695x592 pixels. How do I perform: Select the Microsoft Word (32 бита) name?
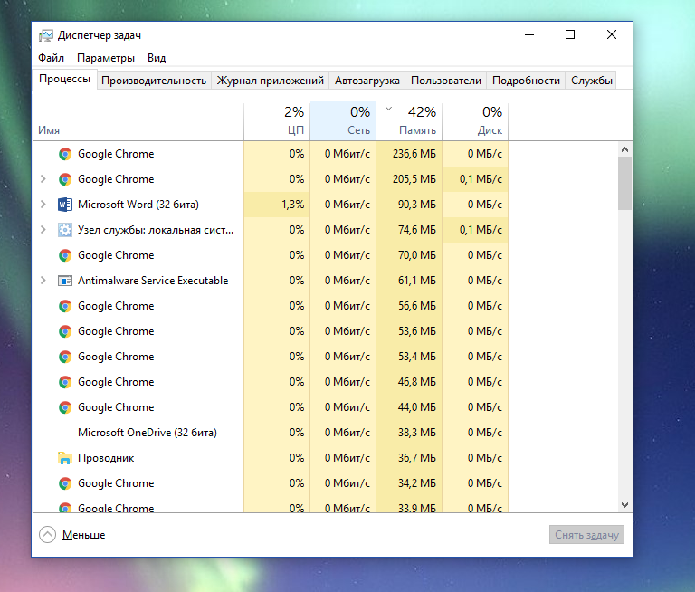point(138,205)
